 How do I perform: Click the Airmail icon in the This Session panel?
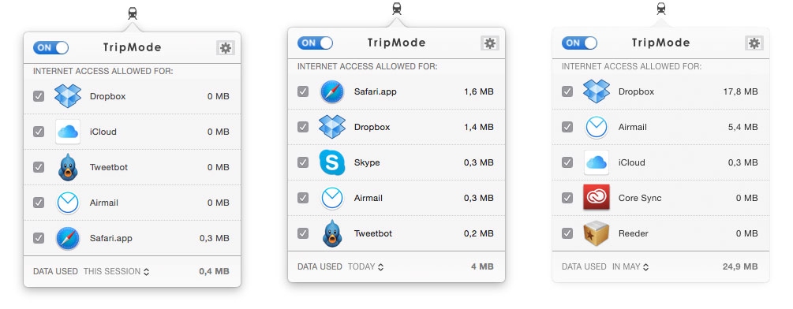tap(68, 203)
